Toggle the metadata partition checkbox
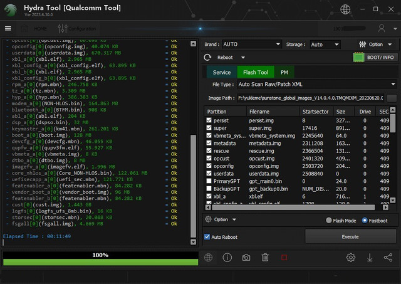Viewport: 401px width, 284px height. pyautogui.click(x=209, y=143)
